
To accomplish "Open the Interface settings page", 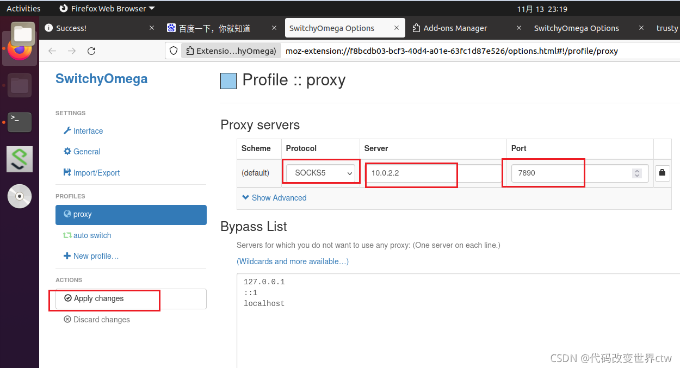I will coord(83,131).
